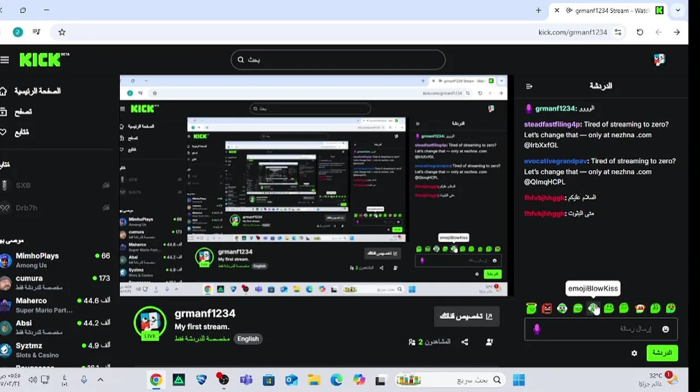The width and height of the screenshot is (700, 392).
Task: Open the grmanf1234 live avatar
Action: pyautogui.click(x=150, y=323)
